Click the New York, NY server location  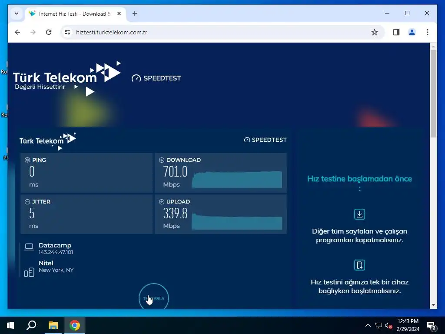tap(56, 270)
